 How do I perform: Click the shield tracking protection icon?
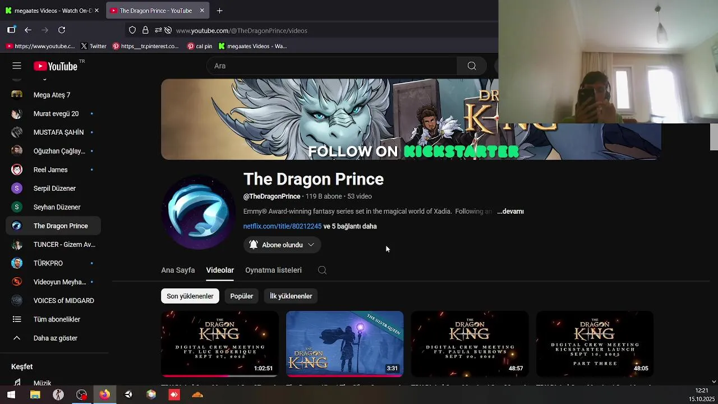(x=132, y=30)
